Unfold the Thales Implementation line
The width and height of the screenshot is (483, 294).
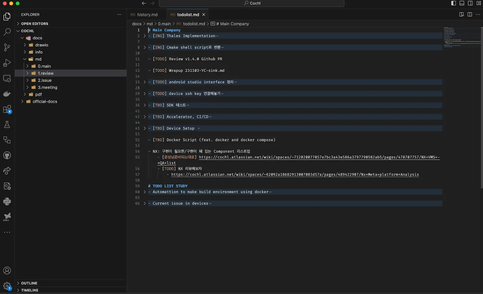[145, 36]
